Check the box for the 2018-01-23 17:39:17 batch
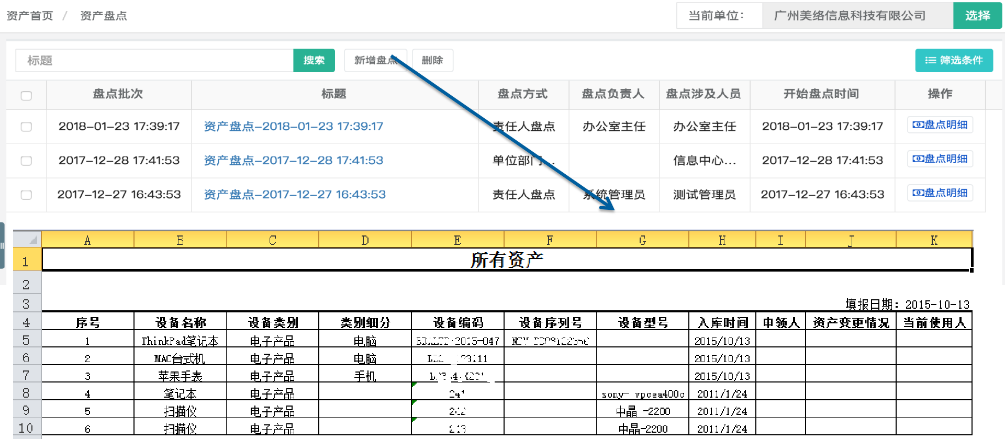The image size is (1005, 439). [26, 127]
